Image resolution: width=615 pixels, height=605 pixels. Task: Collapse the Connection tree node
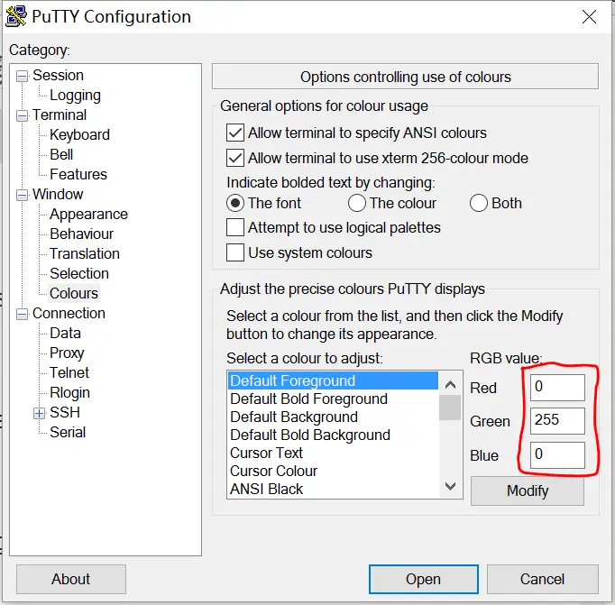pos(23,314)
